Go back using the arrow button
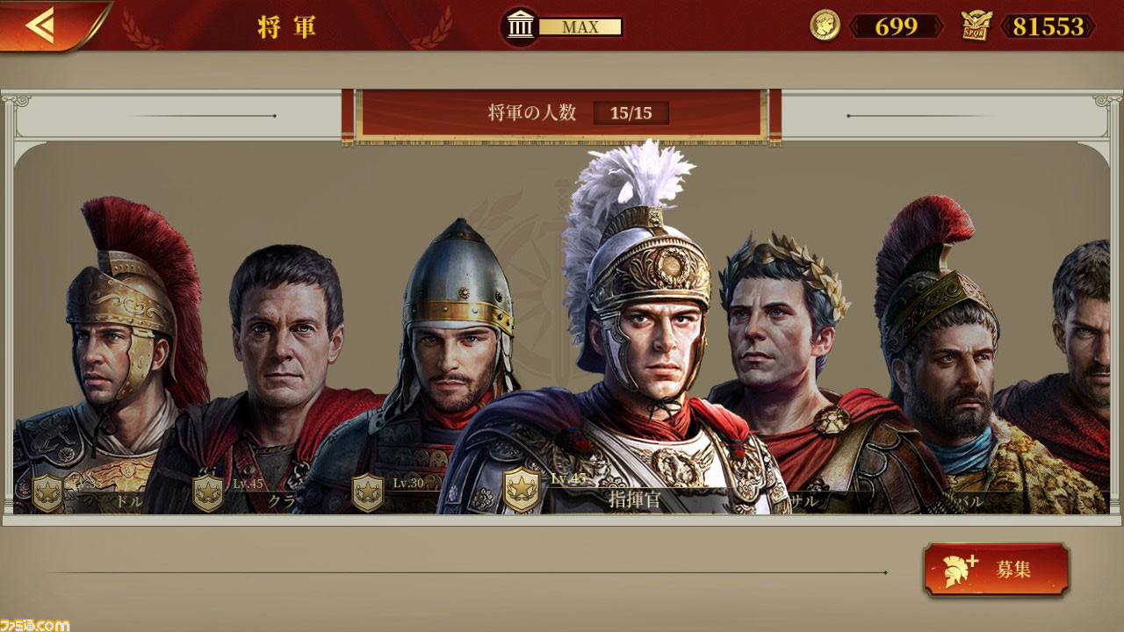The height and width of the screenshot is (632, 1124). coord(44,25)
